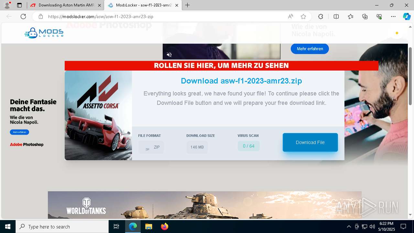Click the taskbar search box
The height and width of the screenshot is (233, 414).
coord(62,227)
